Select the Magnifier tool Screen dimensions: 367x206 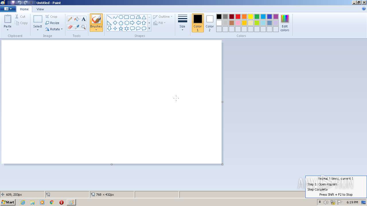83,27
